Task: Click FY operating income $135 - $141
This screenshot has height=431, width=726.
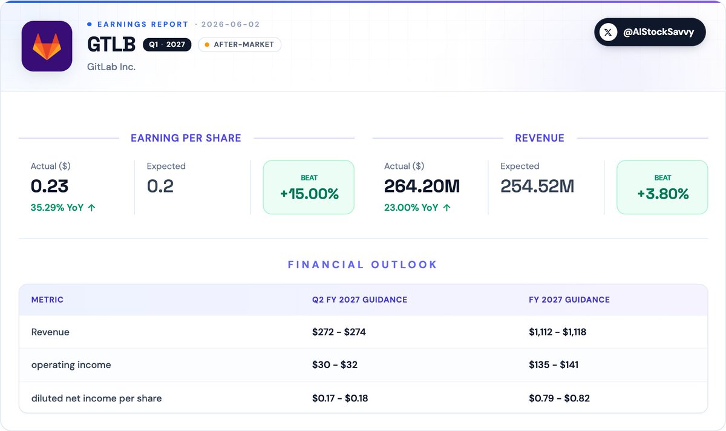Action: coord(554,365)
